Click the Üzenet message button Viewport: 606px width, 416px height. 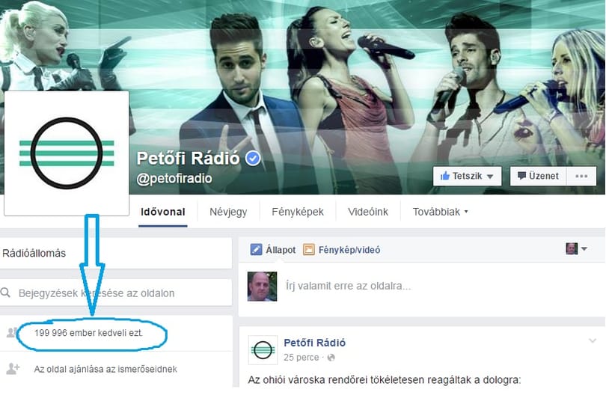pyautogui.click(x=539, y=176)
